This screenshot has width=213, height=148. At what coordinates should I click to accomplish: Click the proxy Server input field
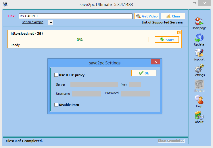point(94,84)
